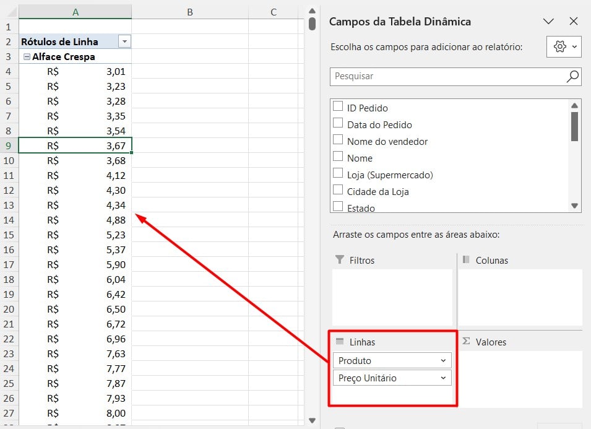Check the ID Pedido field
Screen dimensions: 591x429
pyautogui.click(x=338, y=106)
